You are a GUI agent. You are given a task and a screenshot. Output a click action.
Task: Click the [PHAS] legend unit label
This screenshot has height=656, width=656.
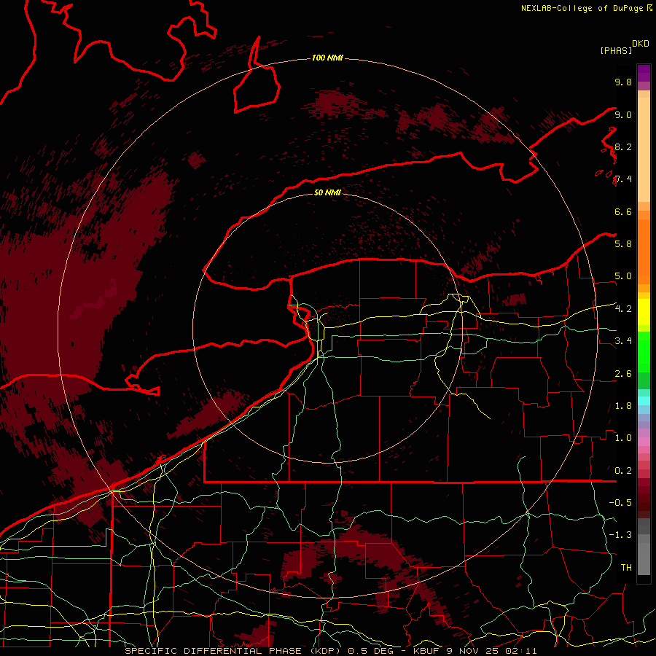point(616,50)
